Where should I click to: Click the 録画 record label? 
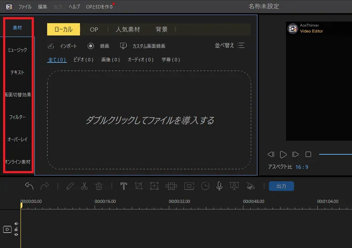click(105, 46)
